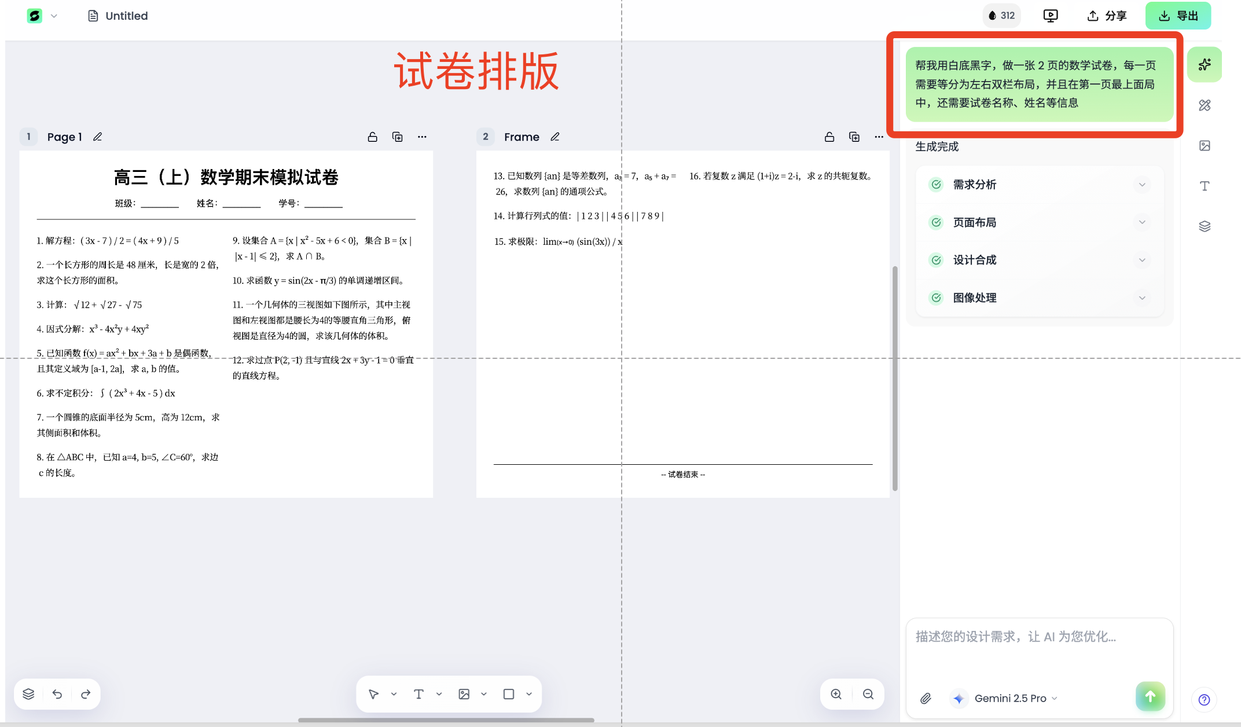This screenshot has width=1241, height=727.
Task: Click the undo arrow icon
Action: [57, 693]
